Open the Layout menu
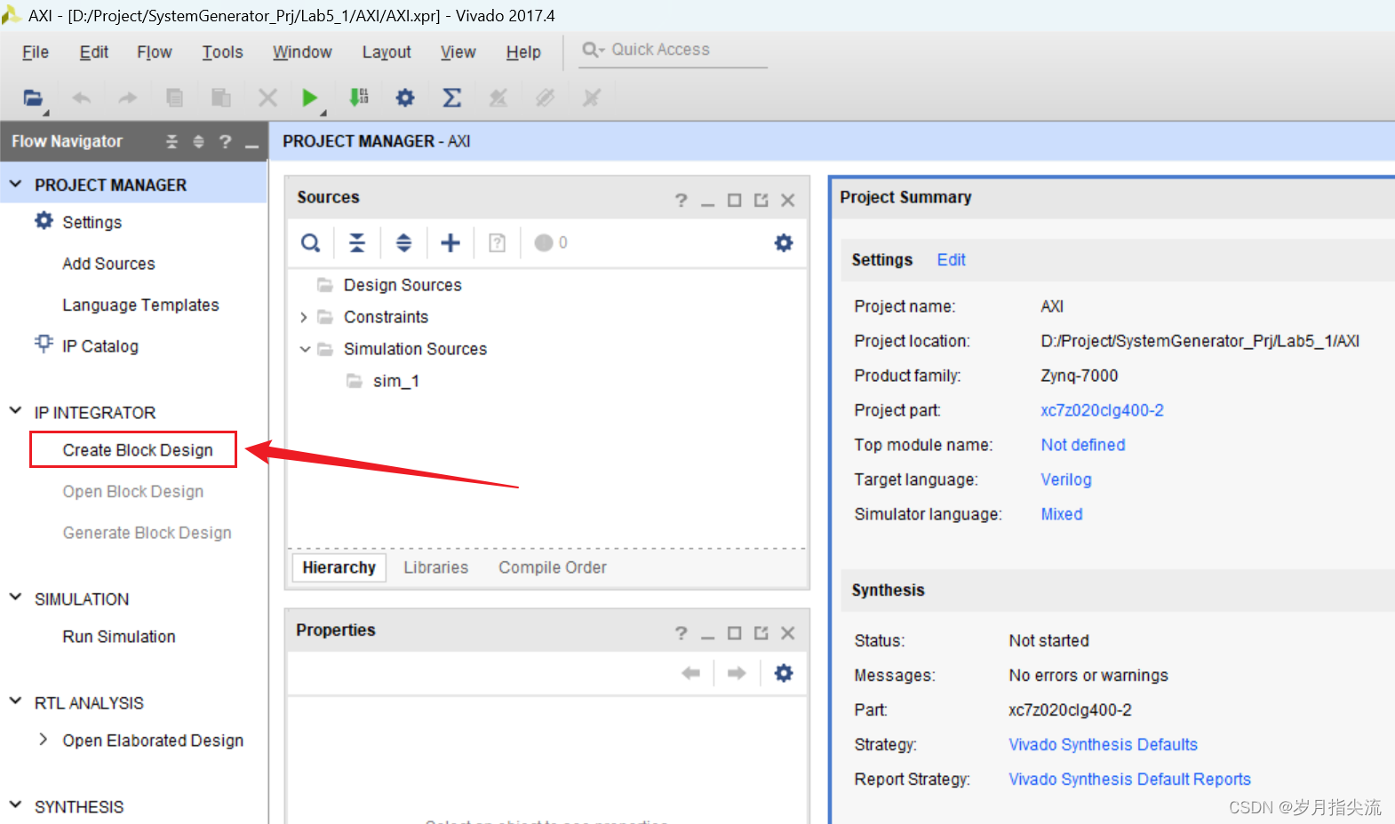The height and width of the screenshot is (824, 1395). 387,52
